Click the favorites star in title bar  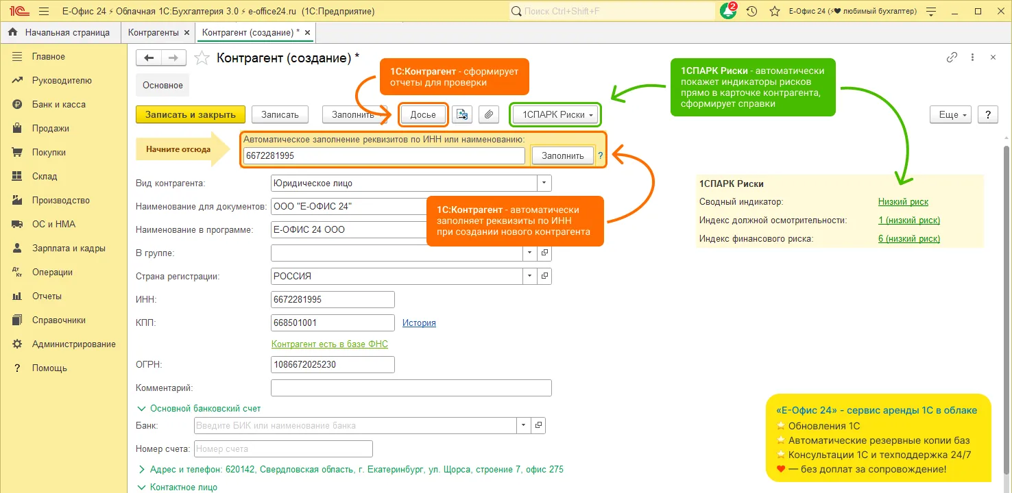coord(775,12)
